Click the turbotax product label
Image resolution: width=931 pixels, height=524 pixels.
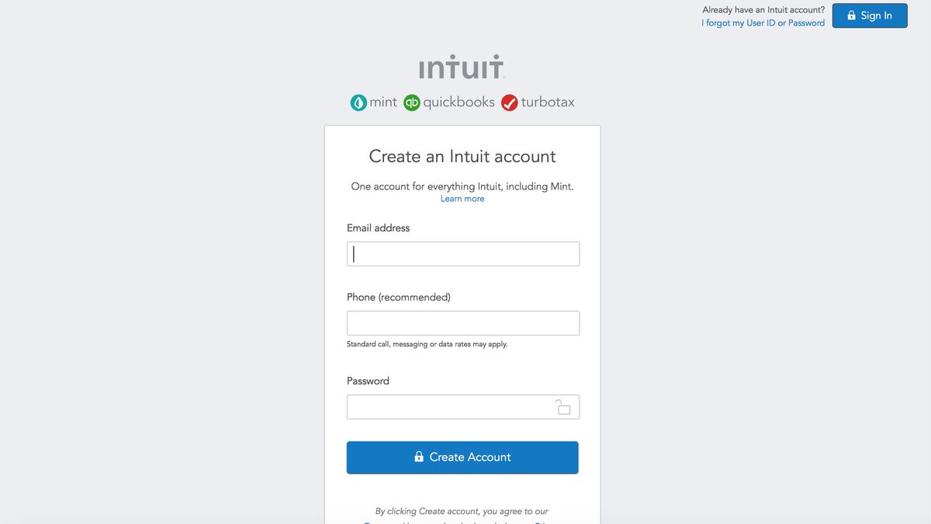pos(548,102)
